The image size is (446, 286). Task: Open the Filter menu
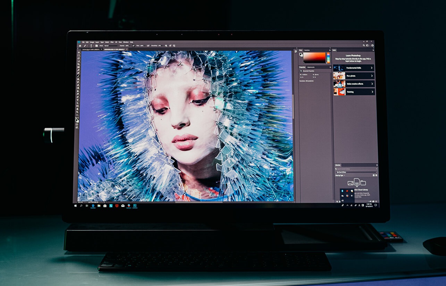tap(112, 42)
